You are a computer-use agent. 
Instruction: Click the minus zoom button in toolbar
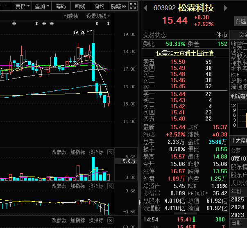click(7, 6)
